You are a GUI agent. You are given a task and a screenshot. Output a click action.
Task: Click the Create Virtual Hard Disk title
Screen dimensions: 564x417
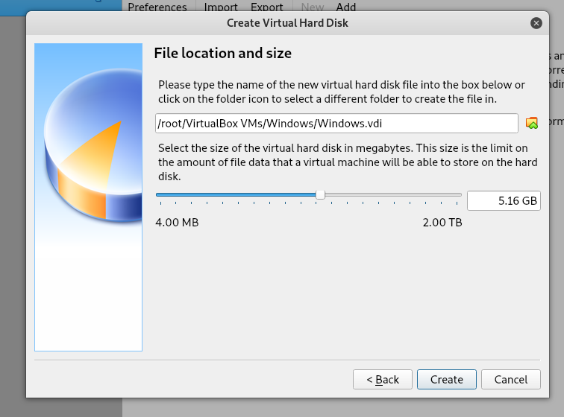[287, 23]
